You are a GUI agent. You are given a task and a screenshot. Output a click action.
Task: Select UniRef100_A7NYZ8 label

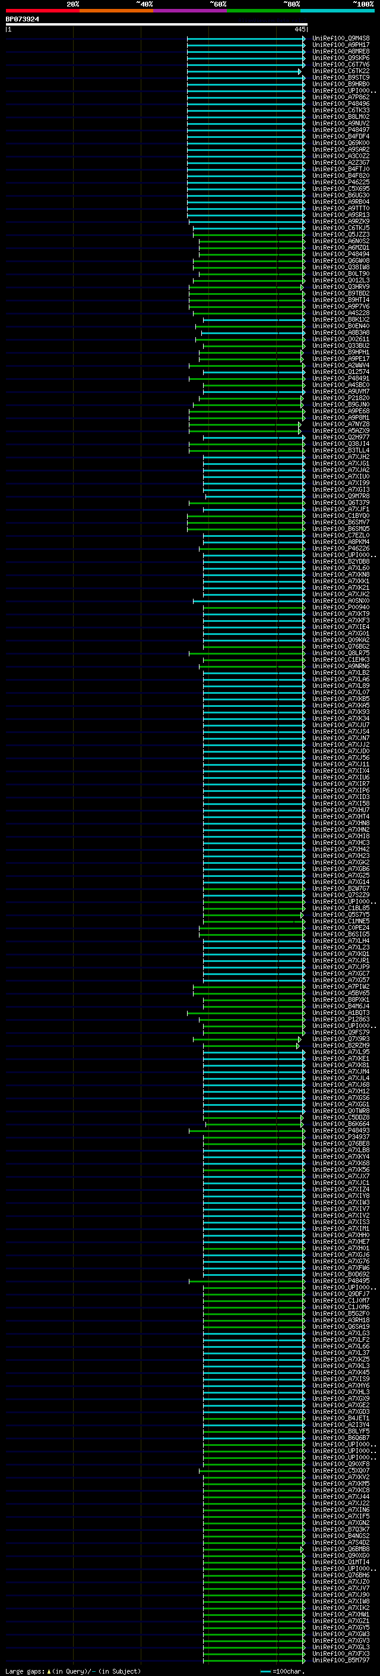(x=341, y=424)
